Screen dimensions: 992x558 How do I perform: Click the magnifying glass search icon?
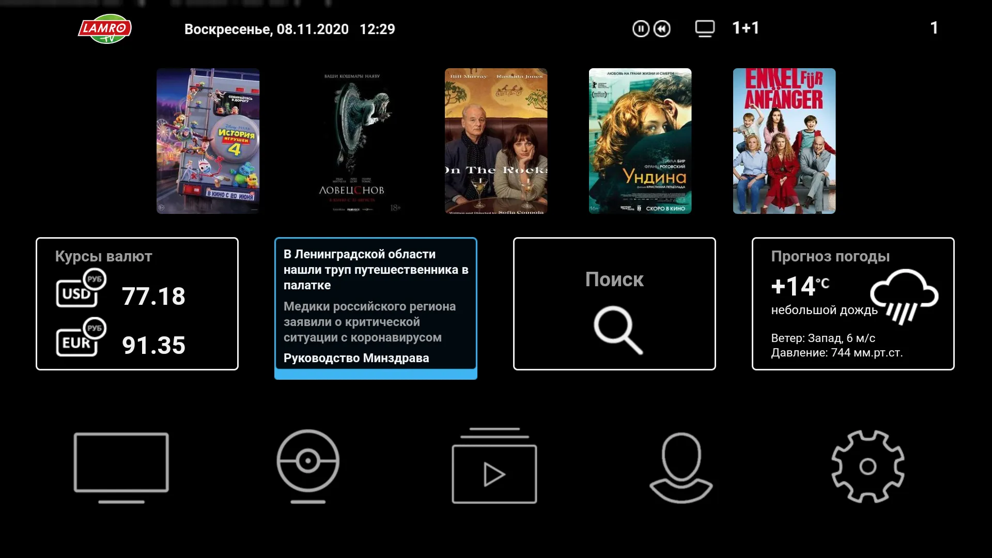click(618, 330)
